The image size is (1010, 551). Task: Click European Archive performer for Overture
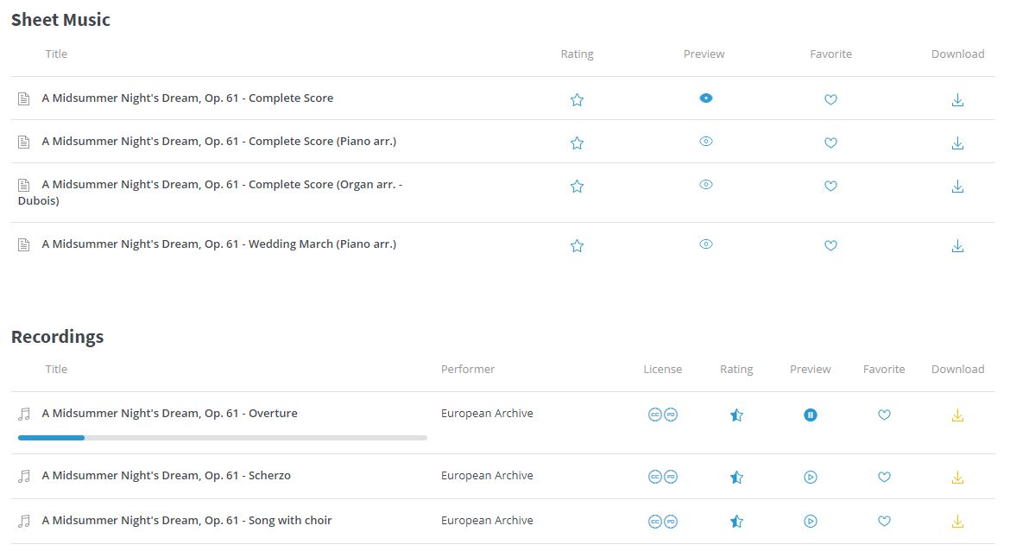click(487, 413)
